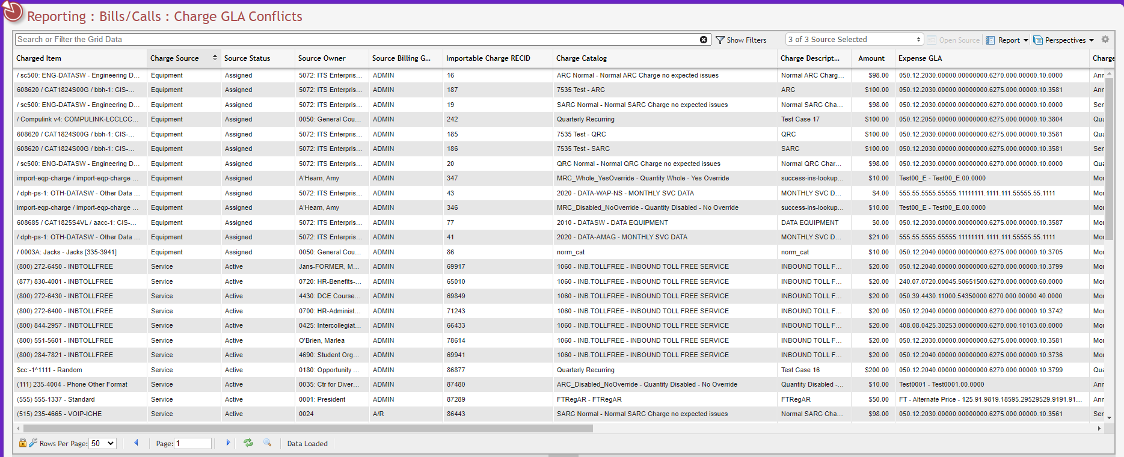Click the Page number input field
This screenshot has height=457, width=1124.
click(192, 444)
